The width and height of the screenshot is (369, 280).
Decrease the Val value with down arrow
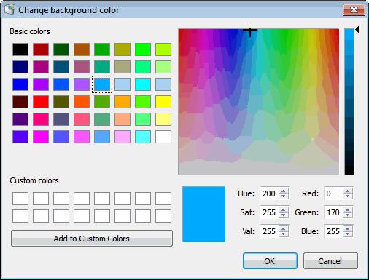coord(283,234)
